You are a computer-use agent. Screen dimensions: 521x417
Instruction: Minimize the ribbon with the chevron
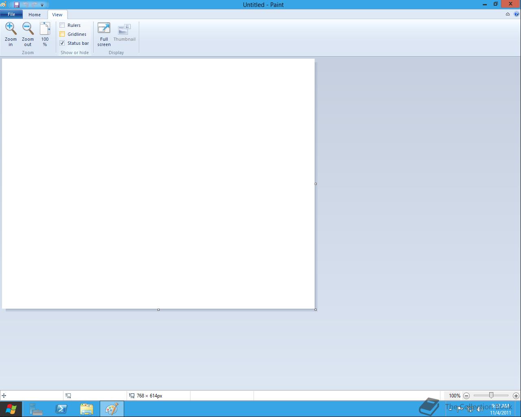(508, 14)
